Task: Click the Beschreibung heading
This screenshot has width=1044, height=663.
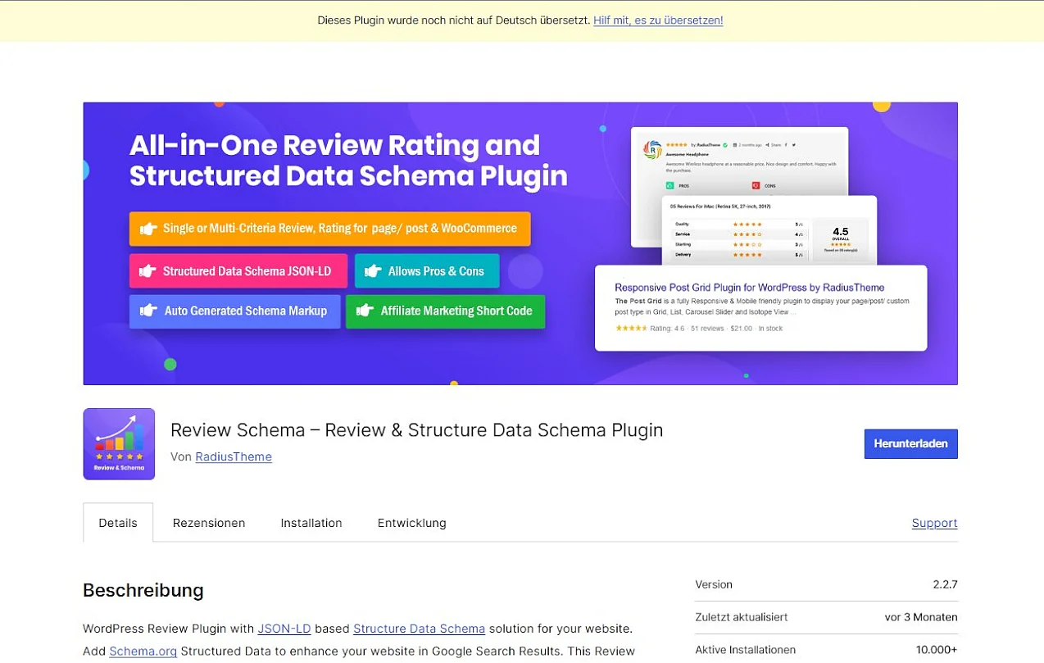Action: tap(143, 590)
